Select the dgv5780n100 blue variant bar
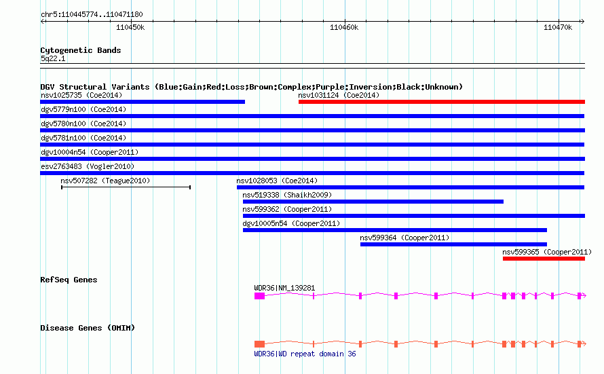The image size is (604, 374). pyautogui.click(x=312, y=130)
